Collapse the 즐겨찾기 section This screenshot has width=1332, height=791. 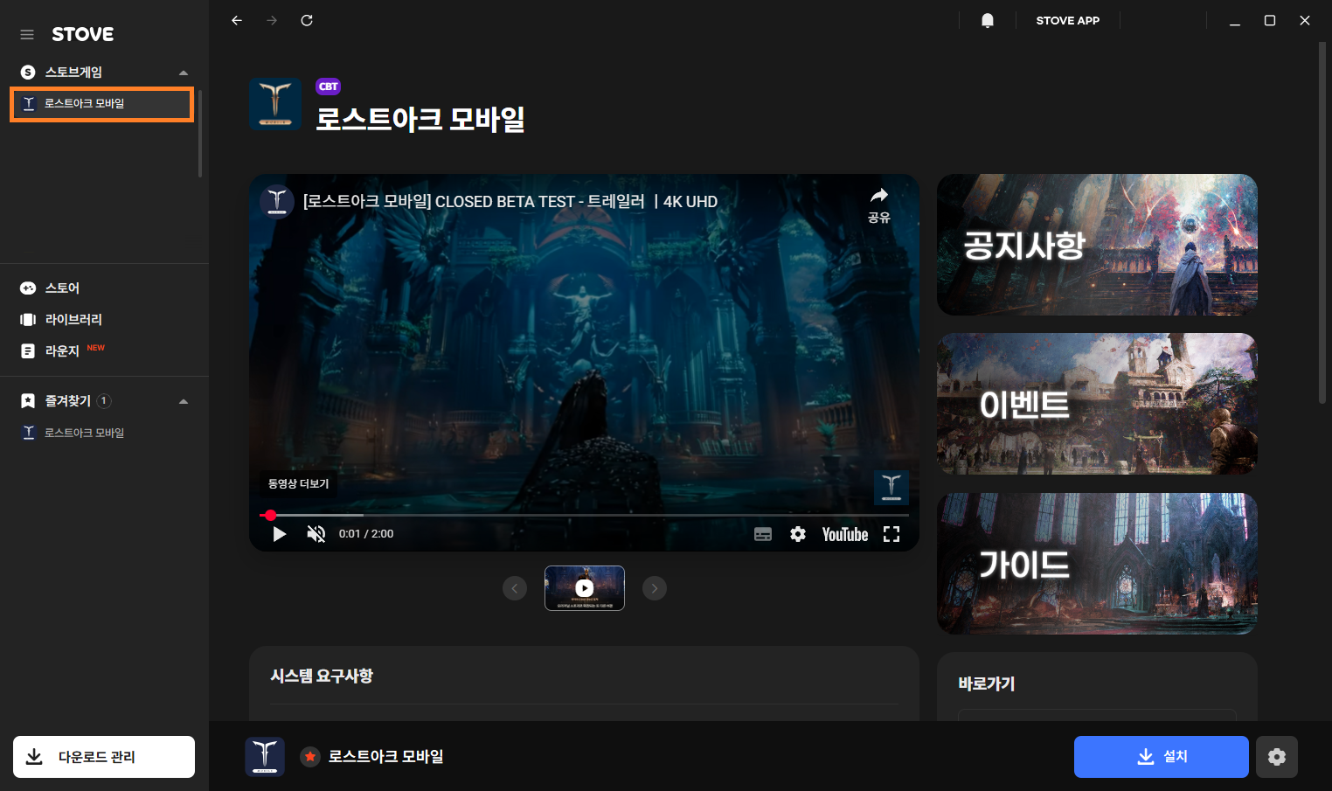[184, 401]
